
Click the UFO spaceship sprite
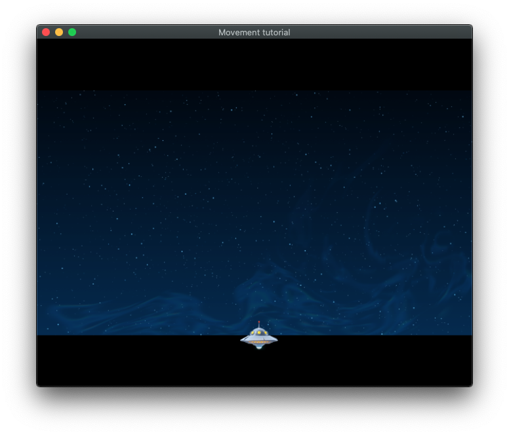[x=258, y=335]
